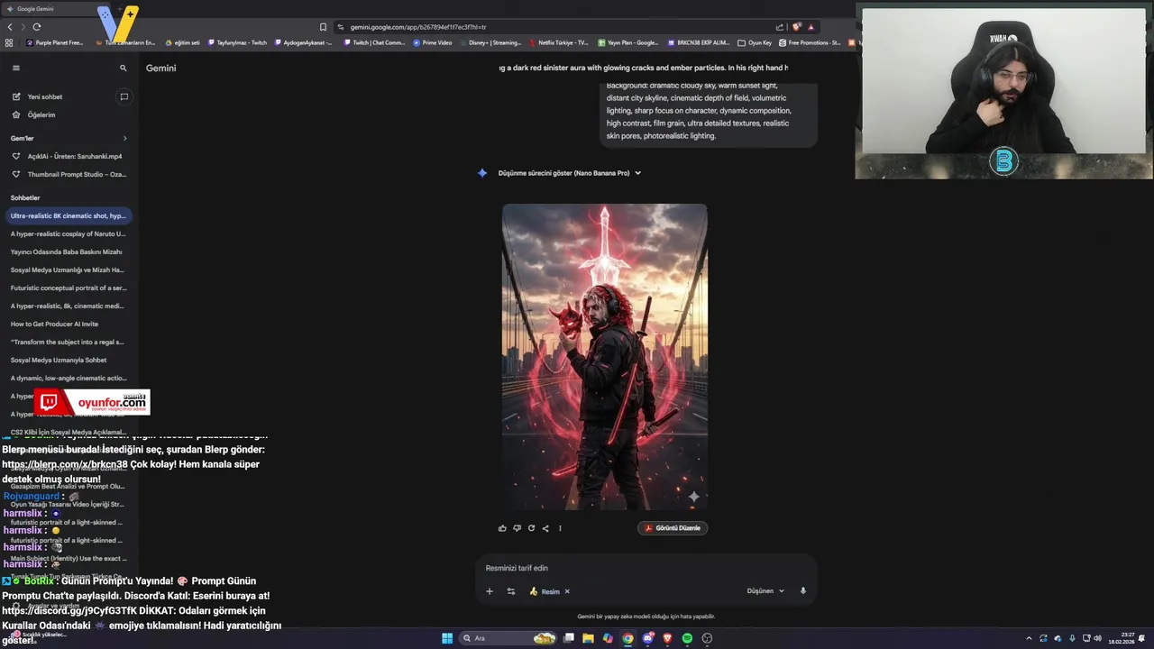Select the Ultra-realistic 8K cinematic shot chat
The image size is (1154, 649).
[x=69, y=215]
